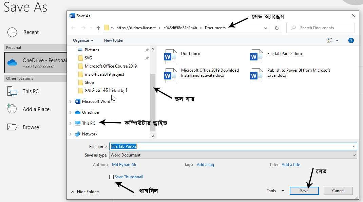Open the Organize dropdown menu
Viewport: 363px width, 202px height.
(83, 40)
